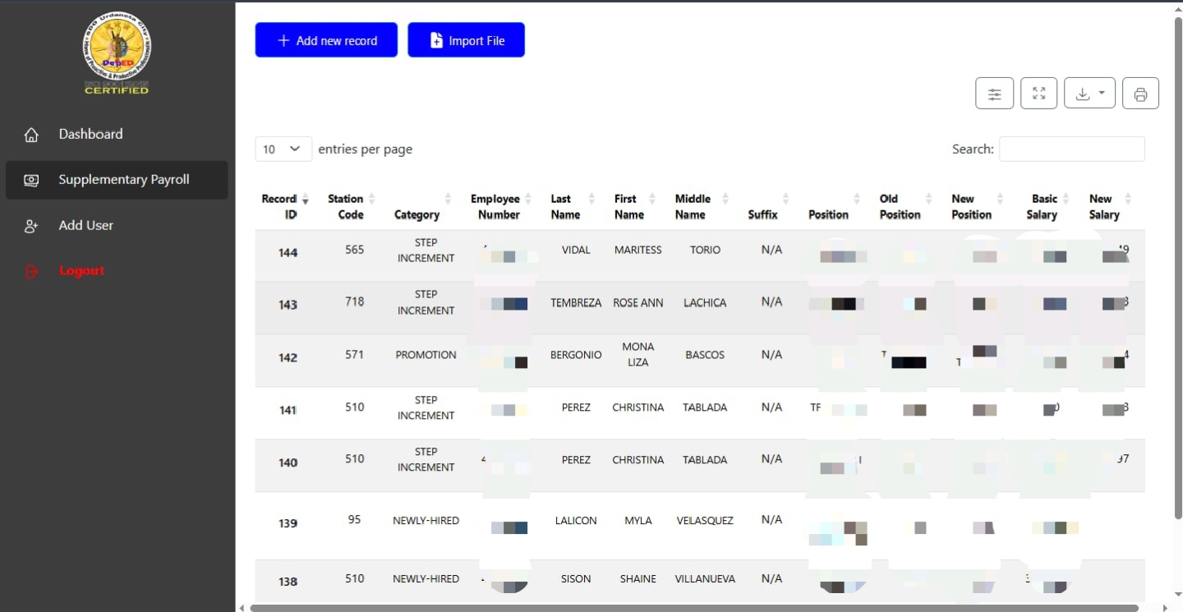Click Record ID 140 cell
Image resolution: width=1183 pixels, height=612 pixels.
(288, 462)
